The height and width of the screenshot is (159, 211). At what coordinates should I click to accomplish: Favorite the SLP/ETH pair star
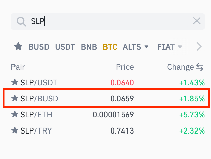(x=14, y=115)
